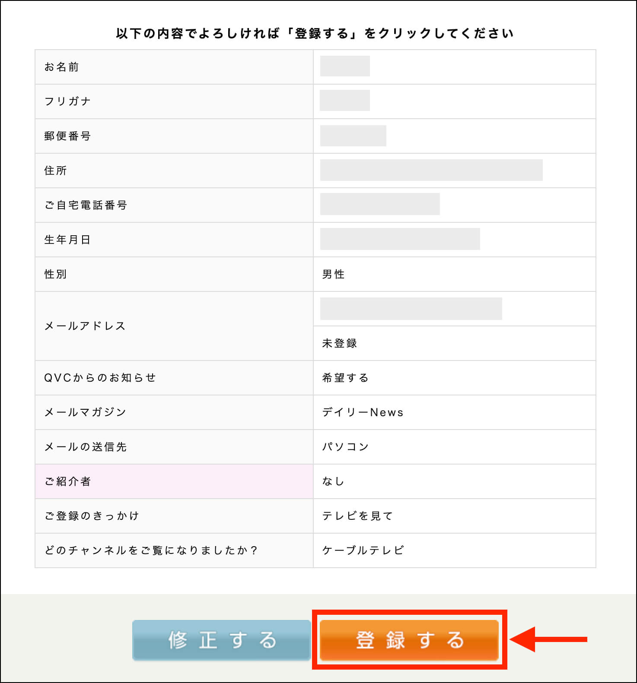Image resolution: width=637 pixels, height=683 pixels.
Task: Click the orange 登録する button
Action: coord(409,640)
